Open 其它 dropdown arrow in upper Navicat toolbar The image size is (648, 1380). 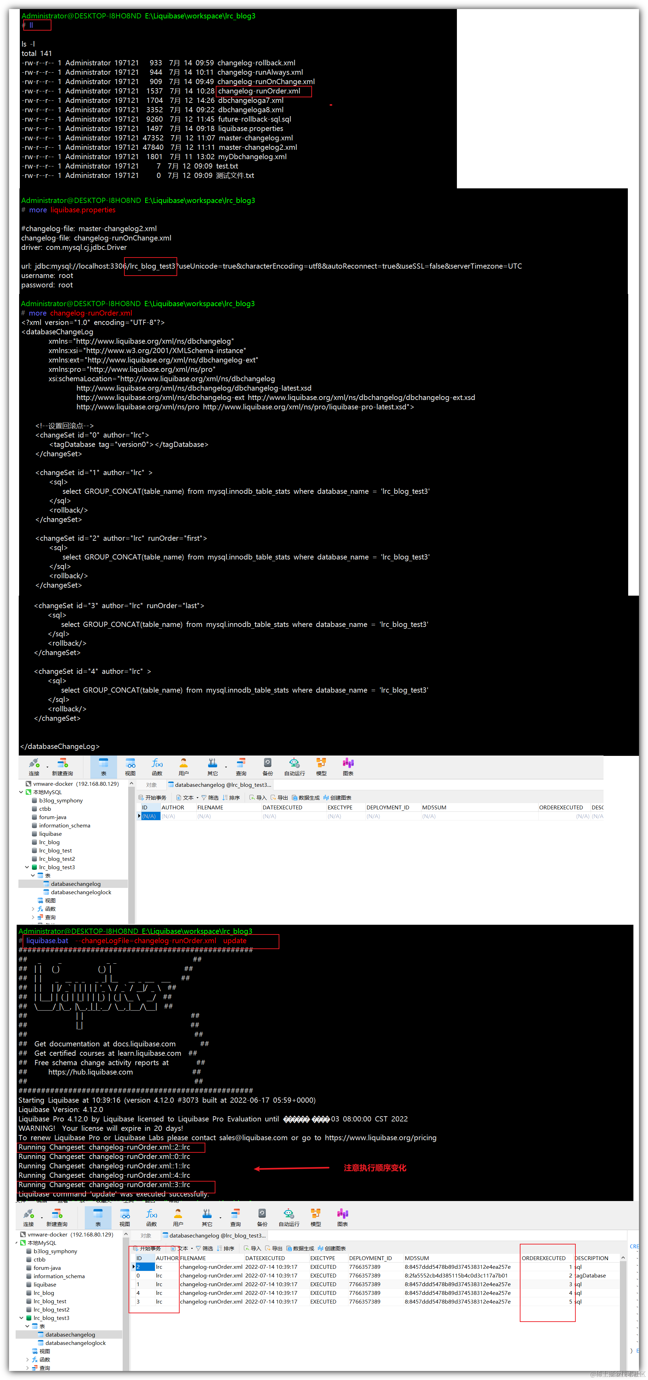[226, 767]
